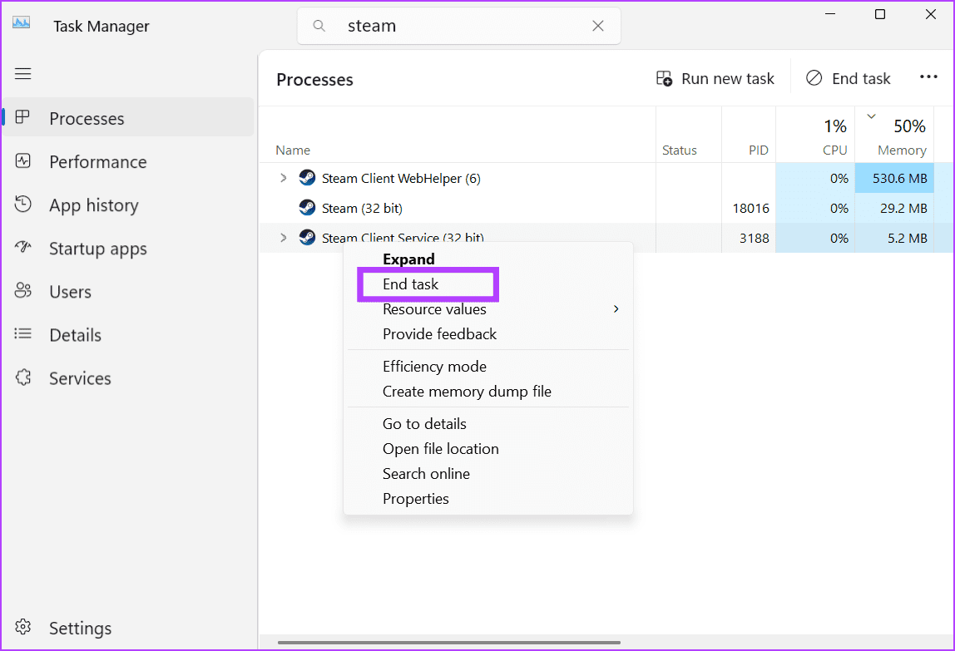Sort by the CPU column header
Image resolution: width=955 pixels, height=651 pixels.
coord(834,150)
